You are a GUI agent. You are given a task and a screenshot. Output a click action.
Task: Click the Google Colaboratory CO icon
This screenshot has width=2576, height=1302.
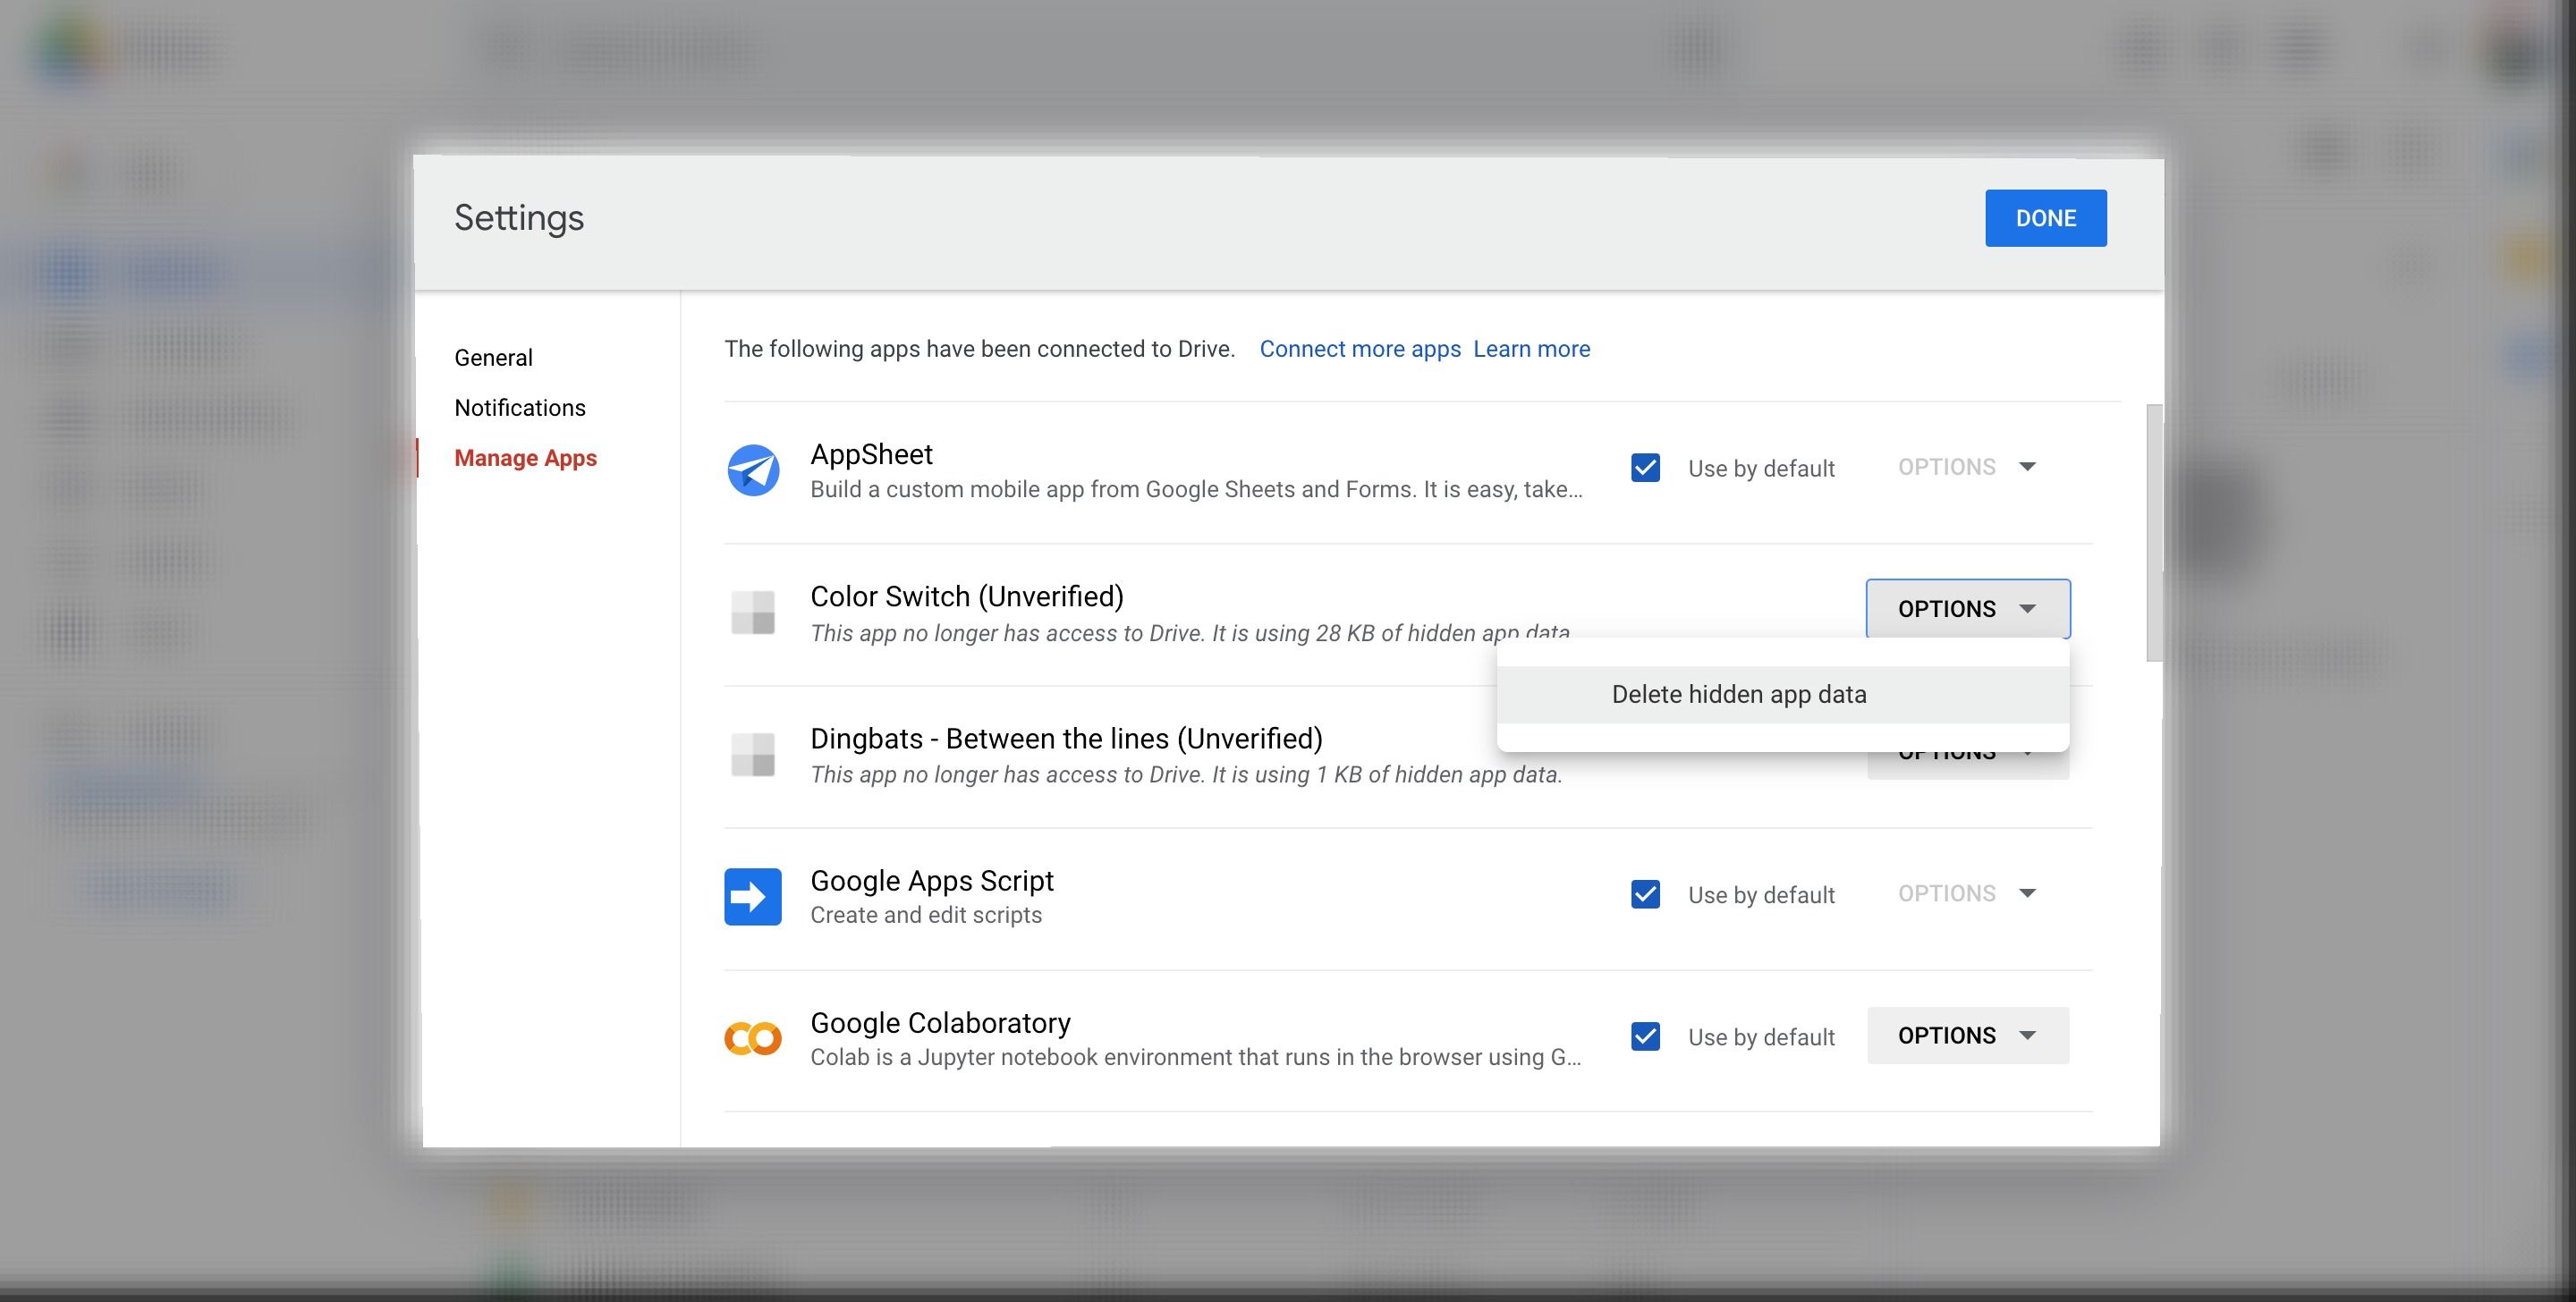752,1038
